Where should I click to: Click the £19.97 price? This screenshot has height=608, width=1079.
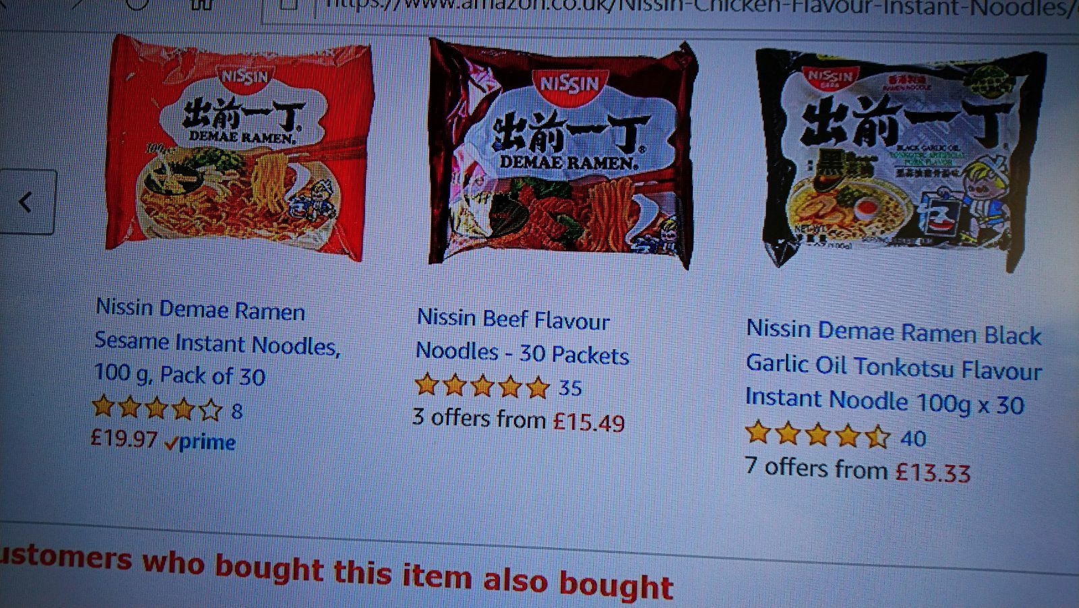(x=125, y=438)
